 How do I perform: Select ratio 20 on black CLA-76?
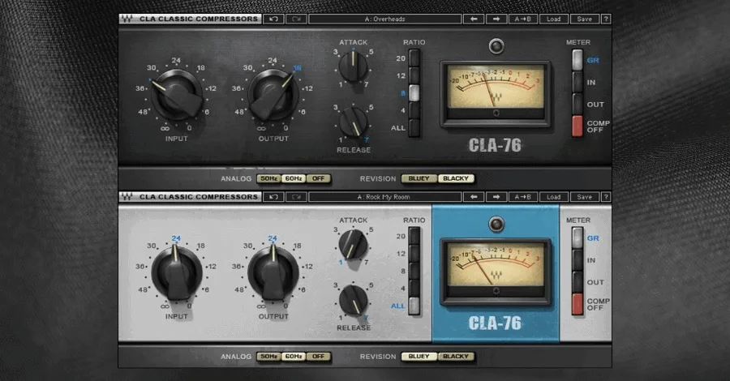(x=414, y=58)
